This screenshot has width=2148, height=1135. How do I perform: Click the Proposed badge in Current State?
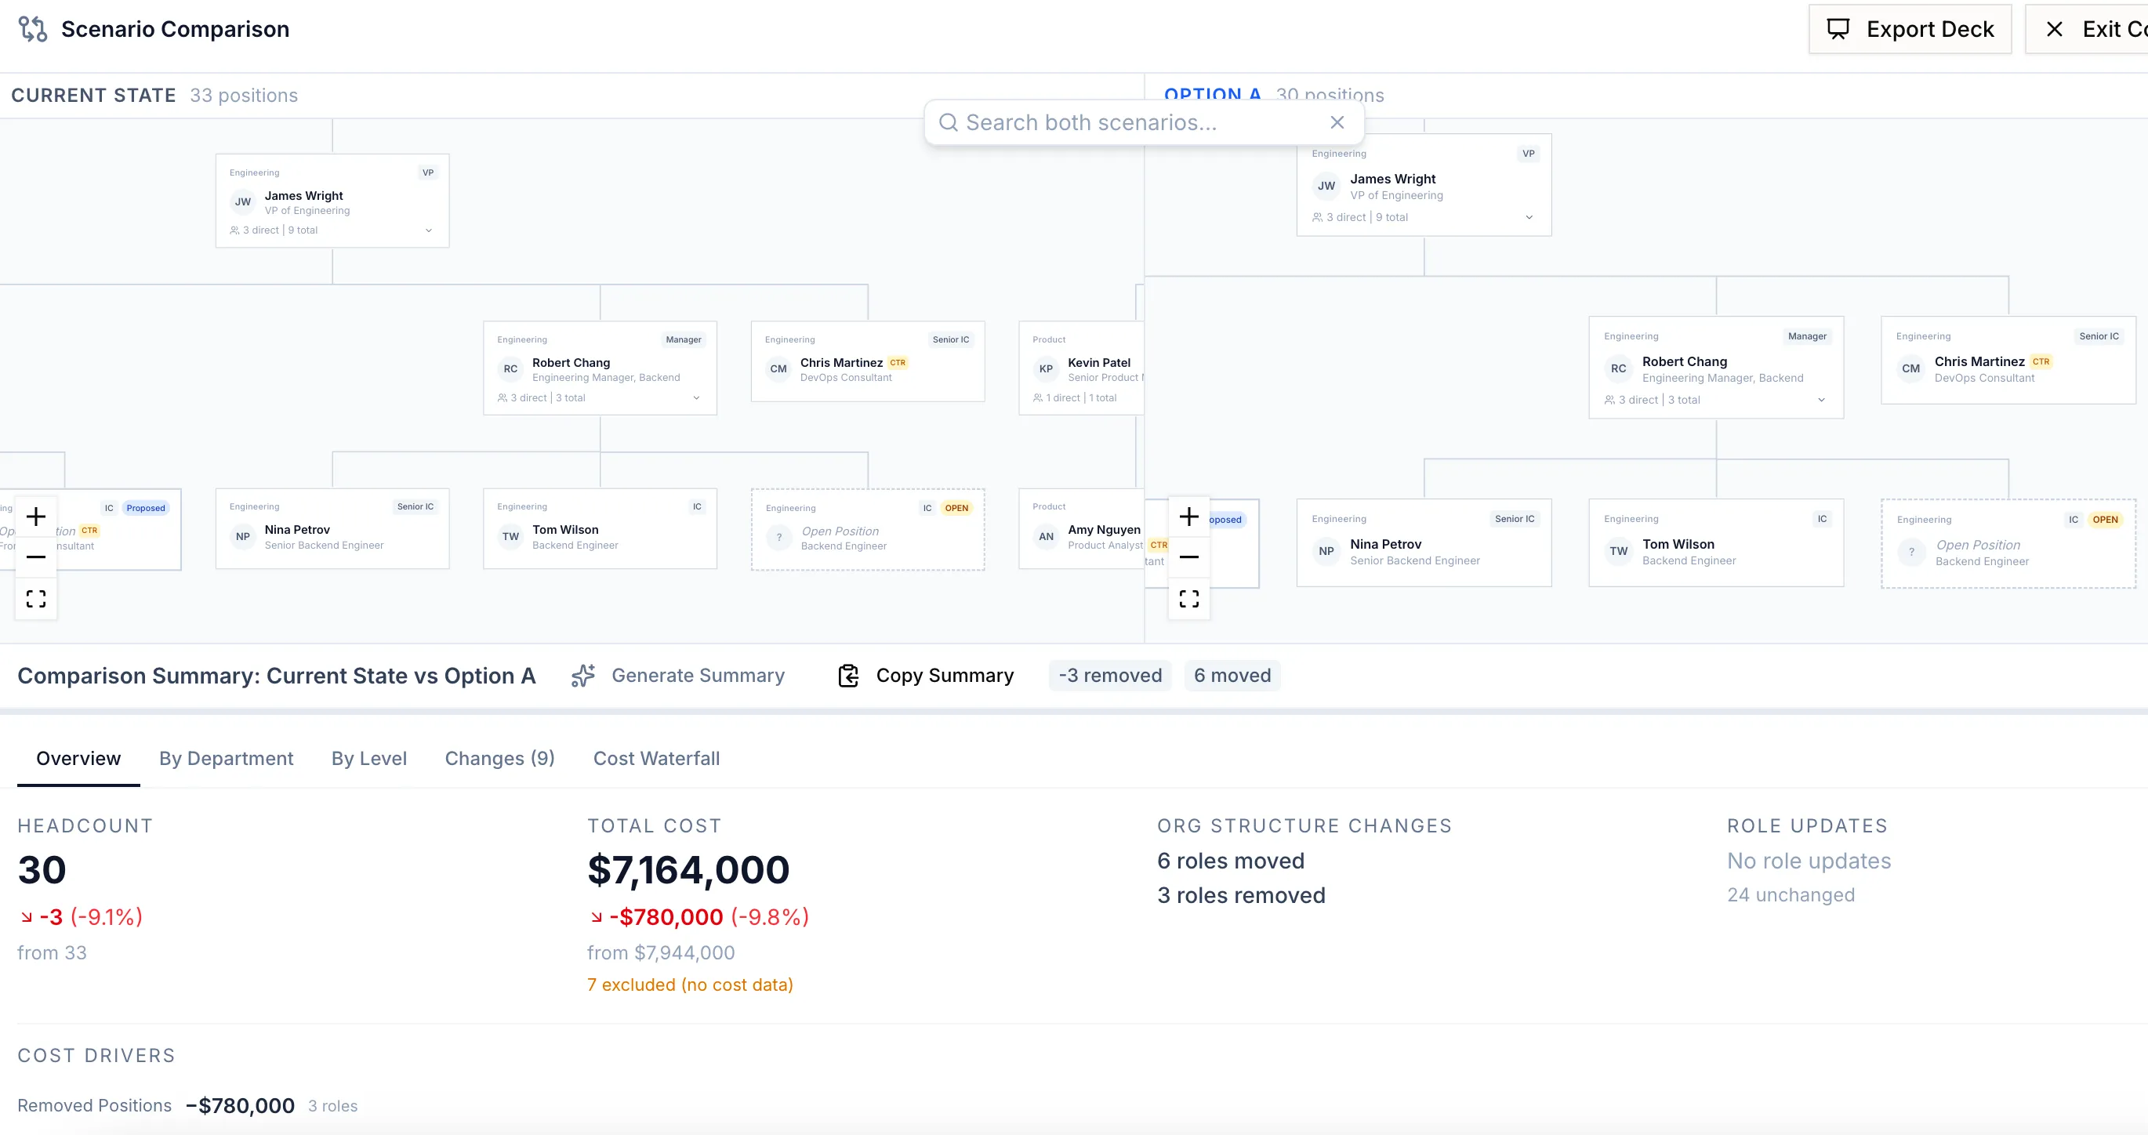pyautogui.click(x=146, y=508)
